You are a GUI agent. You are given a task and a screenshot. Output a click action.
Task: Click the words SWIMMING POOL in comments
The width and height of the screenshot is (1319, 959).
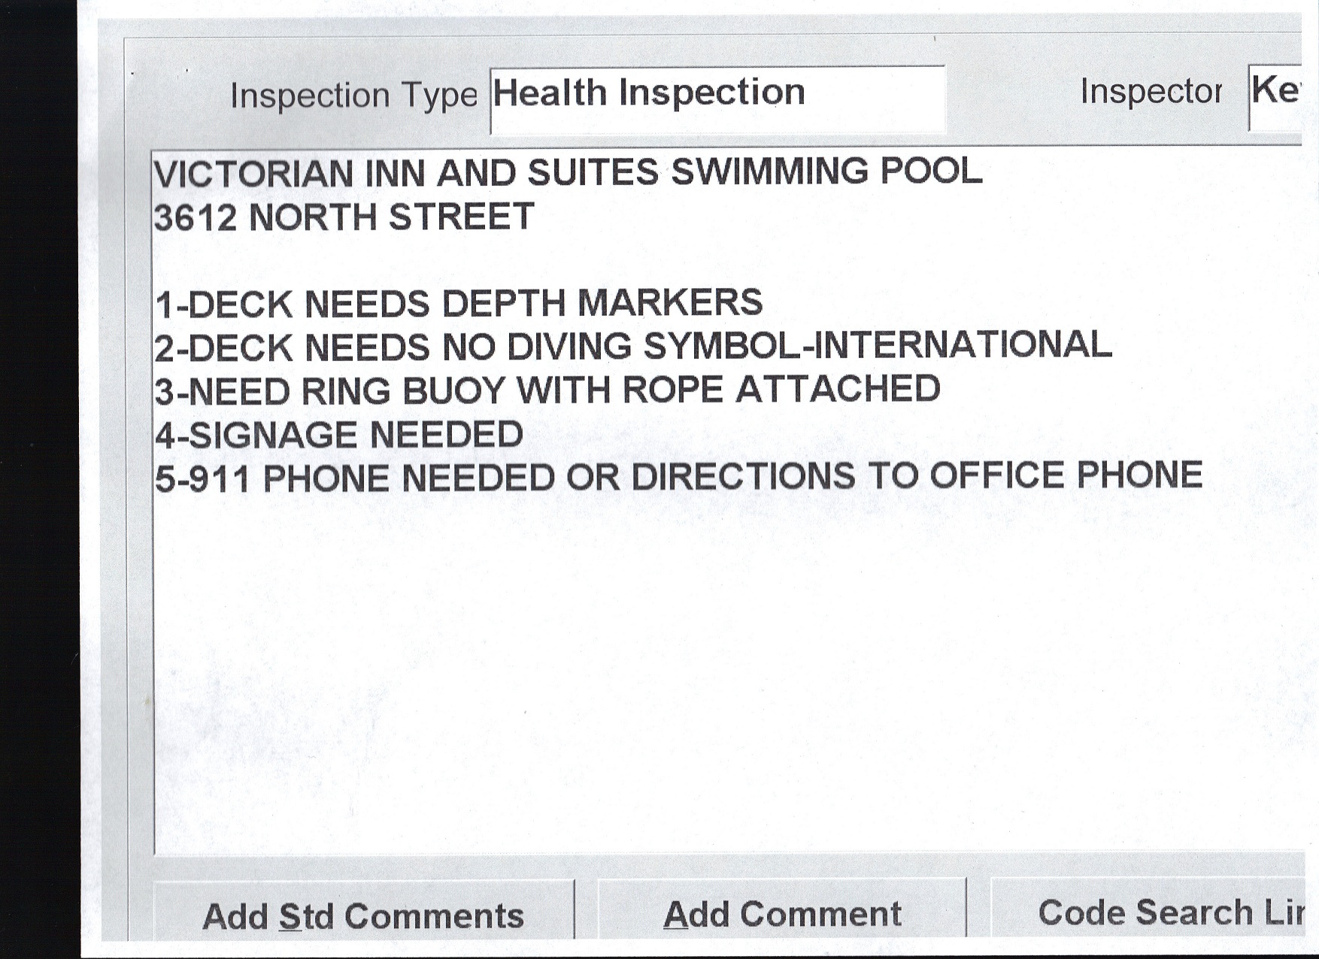(826, 171)
